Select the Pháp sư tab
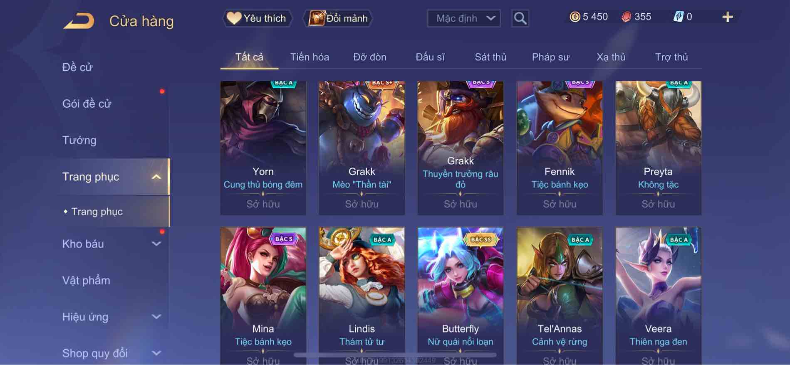 click(x=550, y=57)
